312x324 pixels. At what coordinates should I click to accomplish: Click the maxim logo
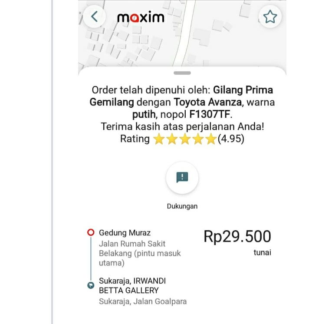141,17
